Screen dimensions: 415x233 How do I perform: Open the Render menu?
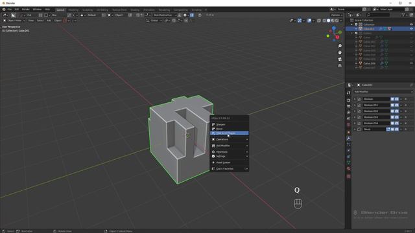pos(26,10)
